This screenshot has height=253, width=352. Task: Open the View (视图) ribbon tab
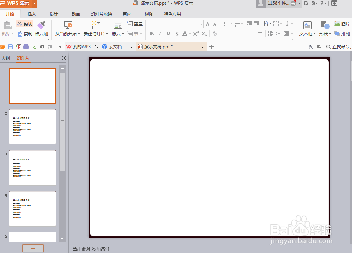(x=149, y=14)
